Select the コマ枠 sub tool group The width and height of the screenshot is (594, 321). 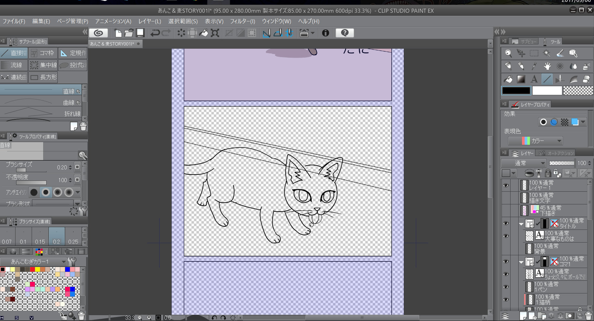coord(43,53)
